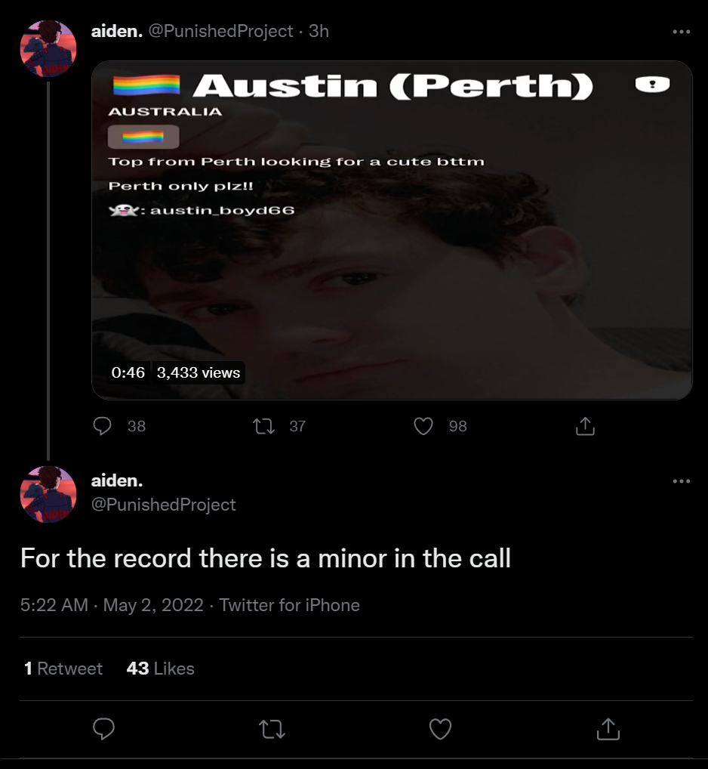This screenshot has height=769, width=708.
Task: Open the 5:22 AM May 2, 2022 timestamp
Action: (x=112, y=605)
